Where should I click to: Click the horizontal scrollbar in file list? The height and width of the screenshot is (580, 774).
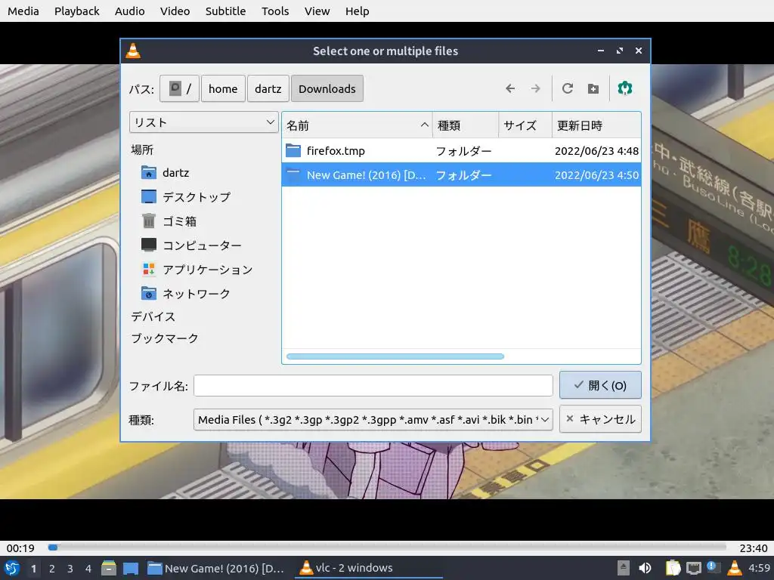(395, 356)
